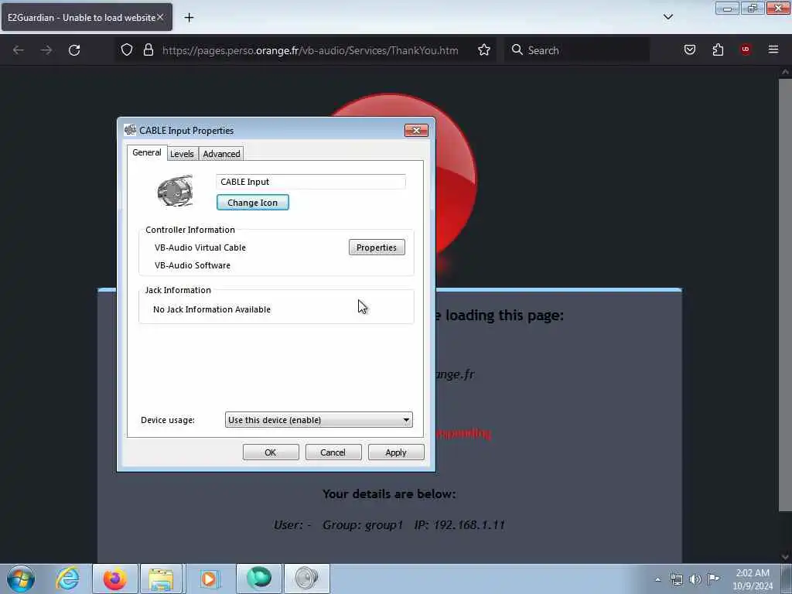The height and width of the screenshot is (594, 792).
Task: Click the uBlock Origin toolbar icon
Action: coord(746,49)
